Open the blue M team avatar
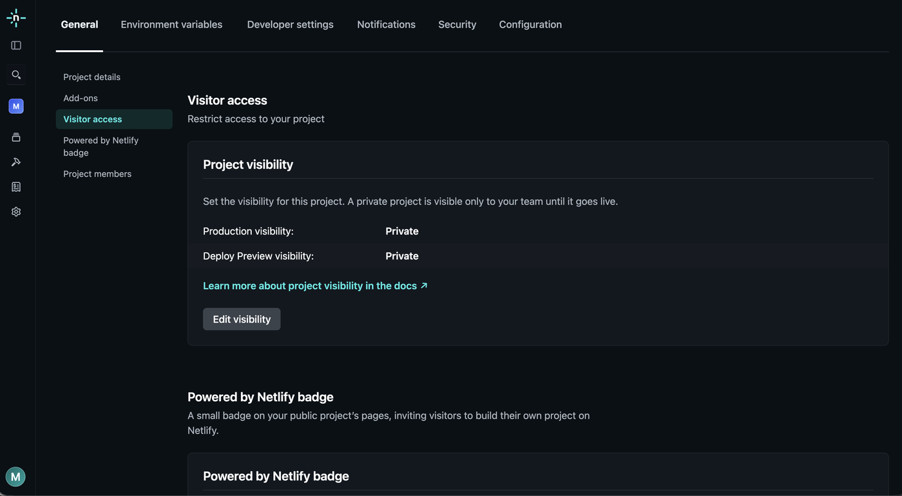The height and width of the screenshot is (496, 902). pyautogui.click(x=16, y=106)
